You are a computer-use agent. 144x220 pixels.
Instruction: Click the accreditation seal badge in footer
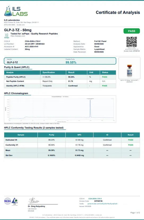tap(7, 201)
